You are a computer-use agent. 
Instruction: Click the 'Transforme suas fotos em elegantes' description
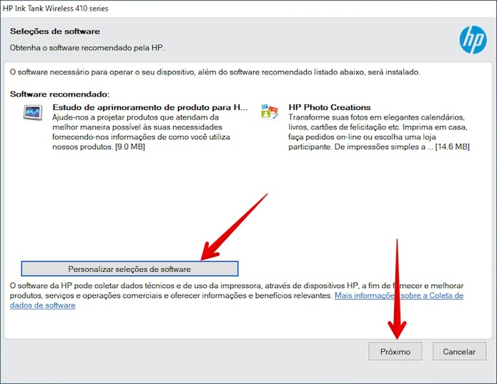point(379,132)
